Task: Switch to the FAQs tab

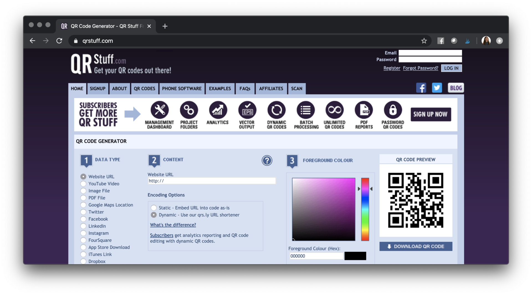Action: (x=245, y=89)
